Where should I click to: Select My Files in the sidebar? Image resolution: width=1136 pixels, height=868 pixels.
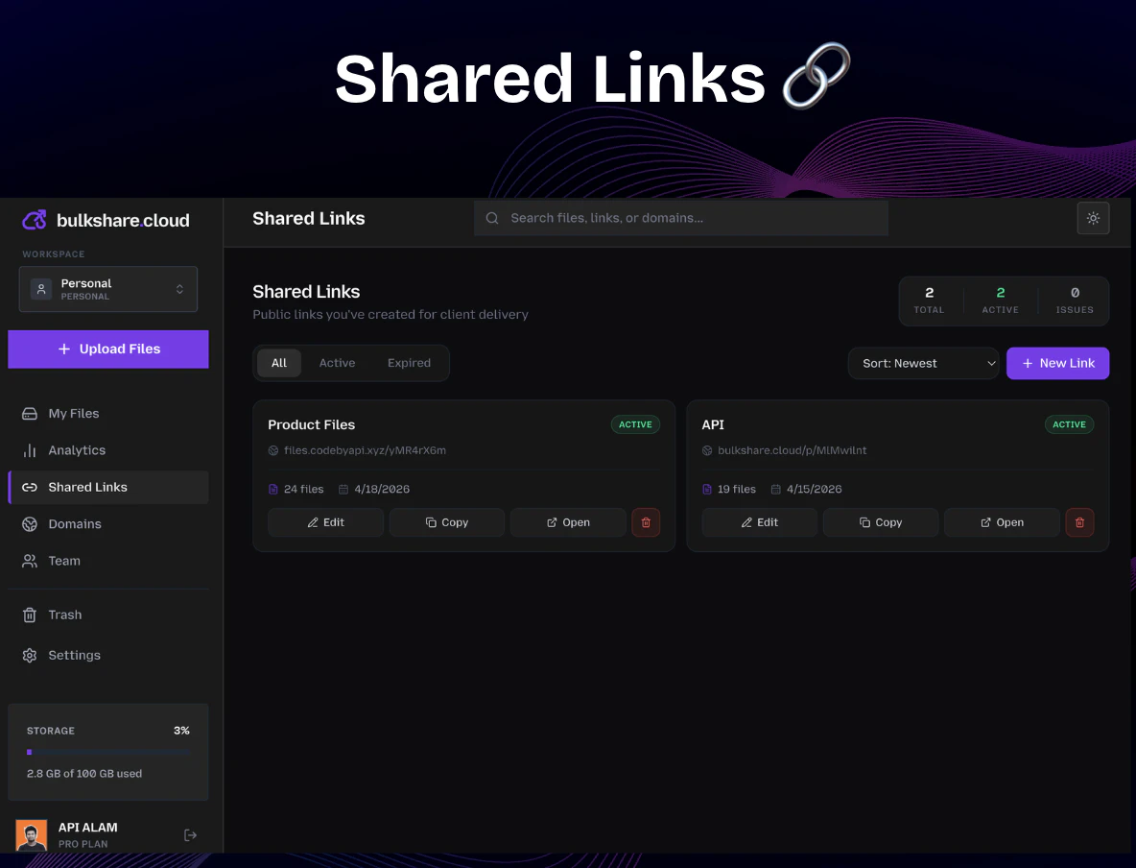(71, 413)
